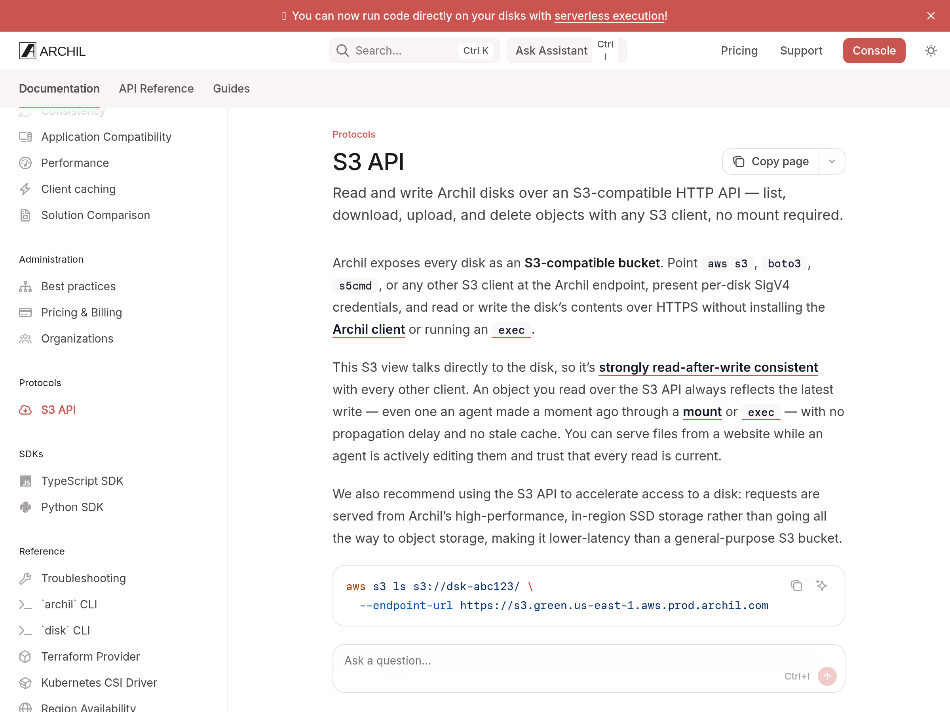Viewport: 950px width, 712px height.
Task: Click the Protocols breadcrumb label
Action: point(354,135)
